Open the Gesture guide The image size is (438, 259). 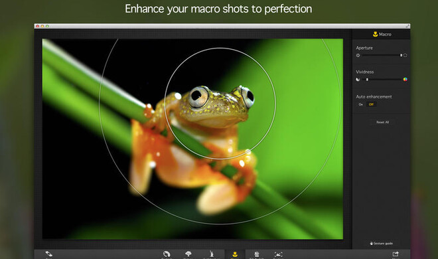(382, 243)
